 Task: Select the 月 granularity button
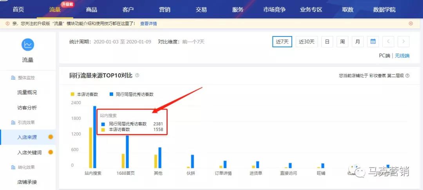click(x=357, y=42)
